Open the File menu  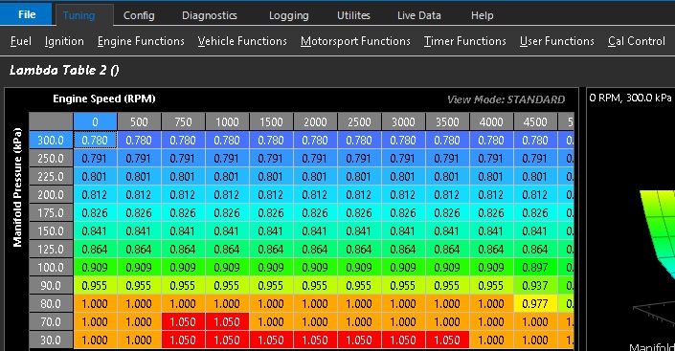(x=26, y=14)
